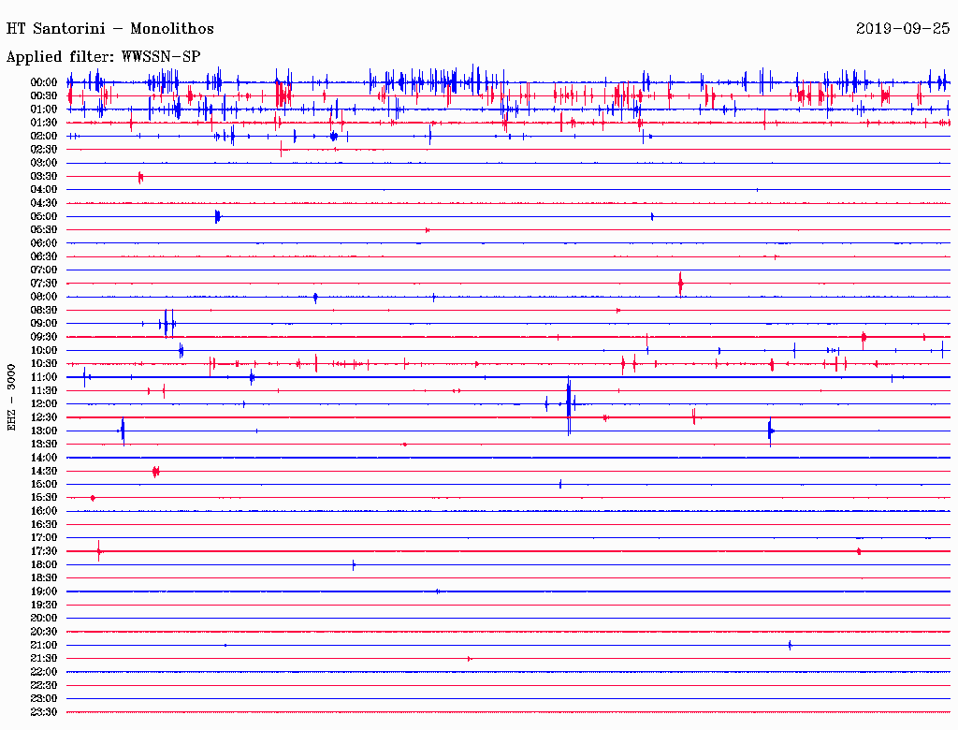Select the 17:30 time label

pos(44,551)
